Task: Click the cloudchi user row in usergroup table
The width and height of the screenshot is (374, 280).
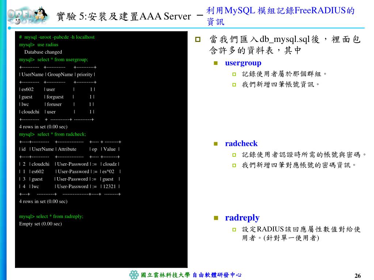Action: [x=57, y=112]
